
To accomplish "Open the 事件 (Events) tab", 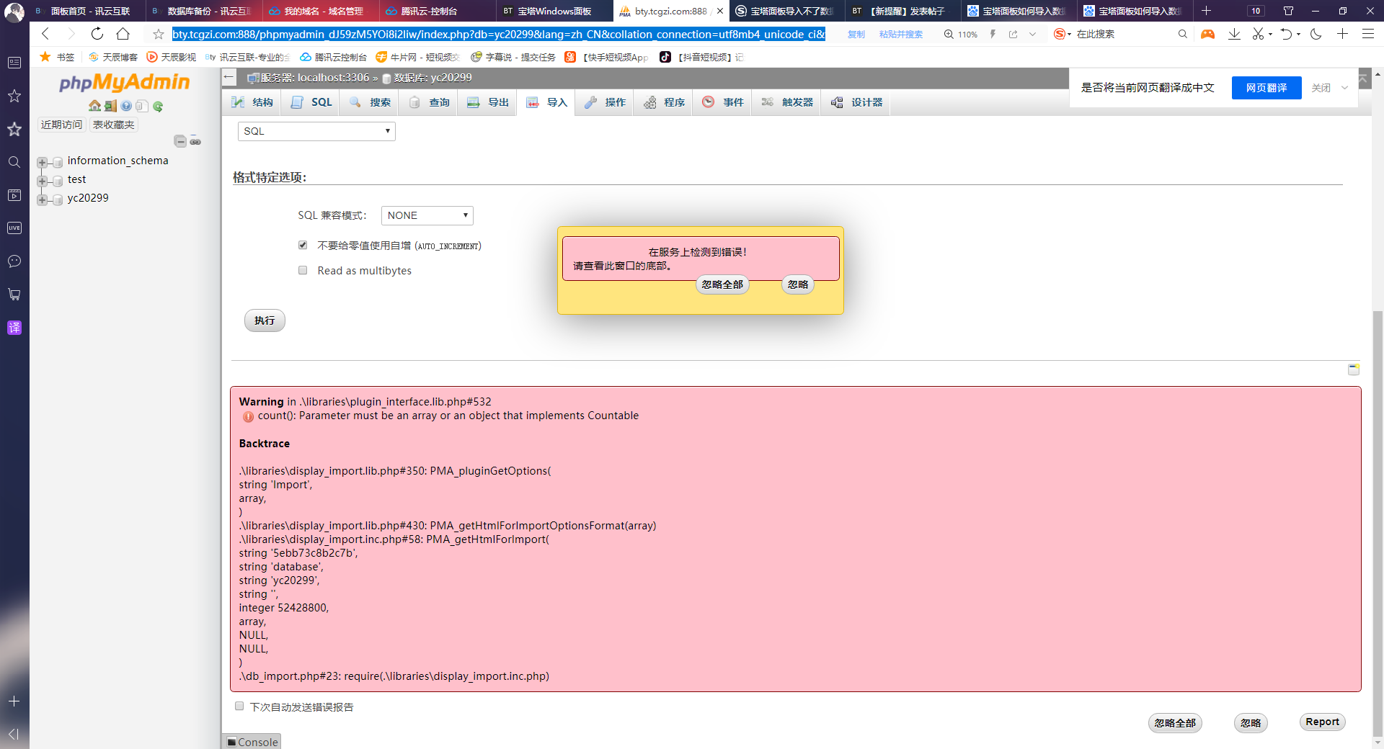I will point(722,102).
